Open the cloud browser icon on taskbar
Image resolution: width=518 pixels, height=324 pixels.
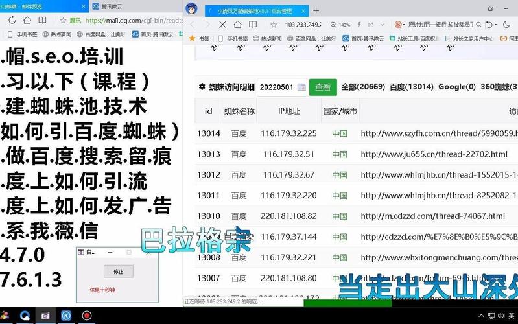tap(25, 316)
